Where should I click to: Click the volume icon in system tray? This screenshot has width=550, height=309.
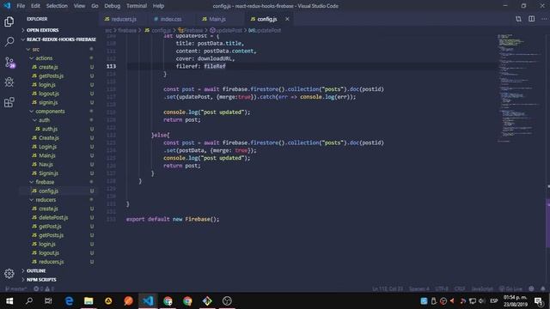click(481, 301)
